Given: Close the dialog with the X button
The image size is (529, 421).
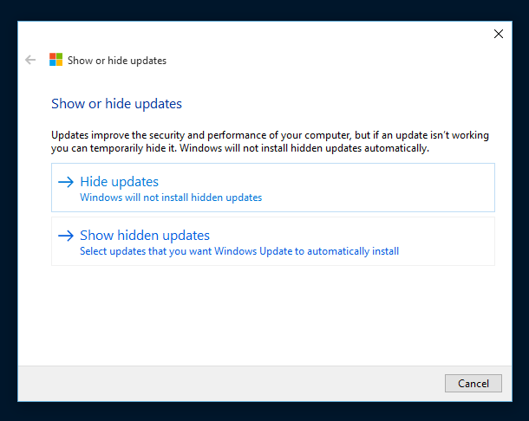Looking at the screenshot, I should (499, 34).
